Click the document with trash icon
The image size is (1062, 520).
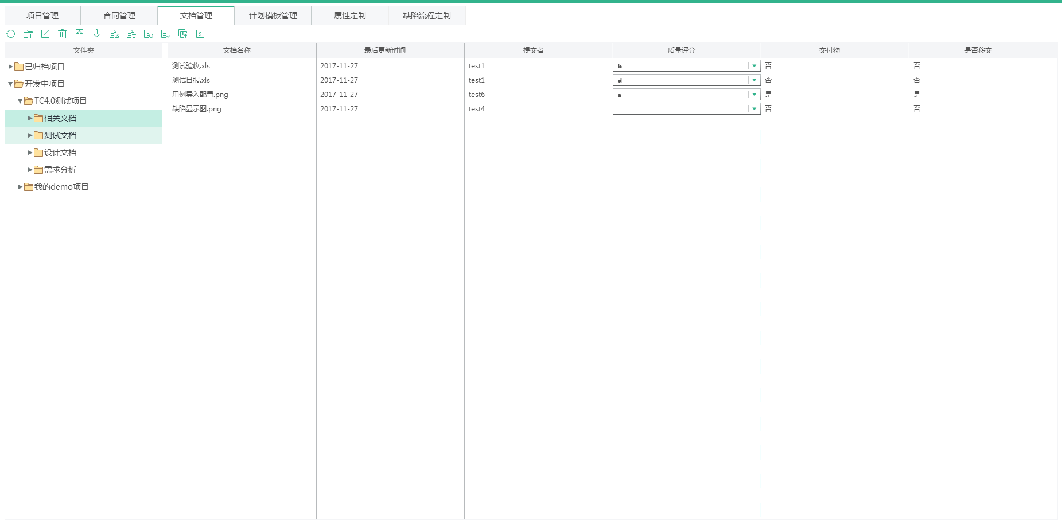pyautogui.click(x=131, y=34)
